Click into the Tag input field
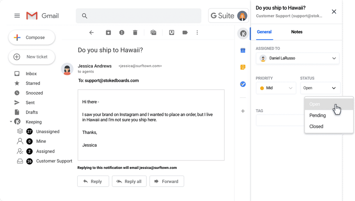Viewport: 355px width, 201px height. (x=280, y=120)
